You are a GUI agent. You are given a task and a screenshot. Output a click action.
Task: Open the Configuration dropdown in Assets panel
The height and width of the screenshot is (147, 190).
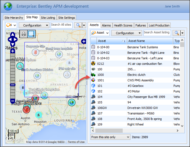[127, 33]
